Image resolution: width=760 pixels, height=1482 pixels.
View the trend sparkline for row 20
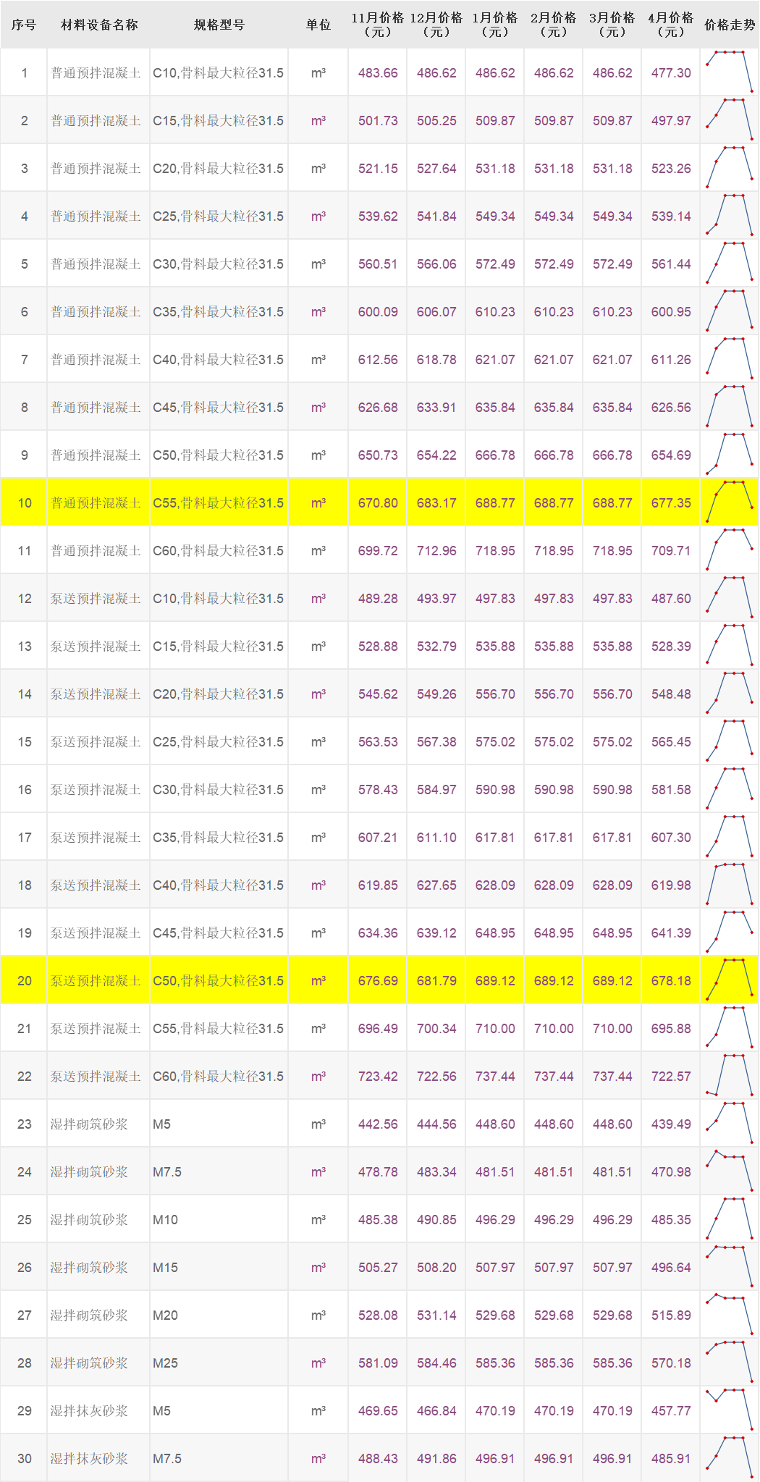pos(730,980)
